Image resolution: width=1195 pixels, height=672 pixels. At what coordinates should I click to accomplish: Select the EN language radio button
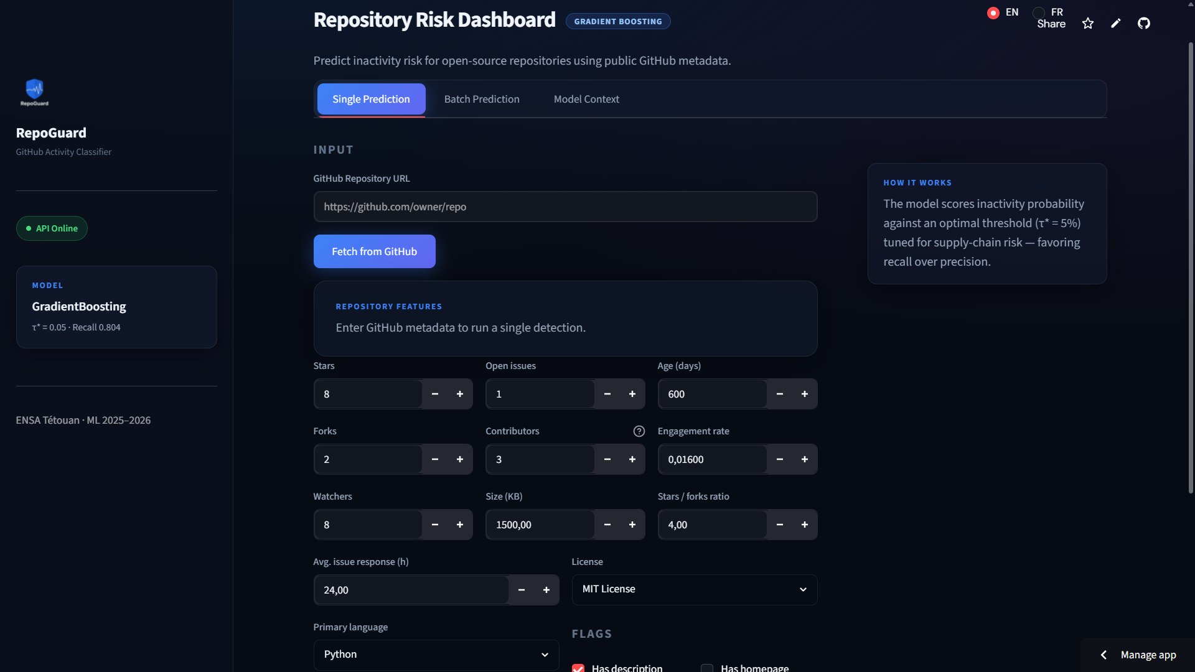[993, 12]
